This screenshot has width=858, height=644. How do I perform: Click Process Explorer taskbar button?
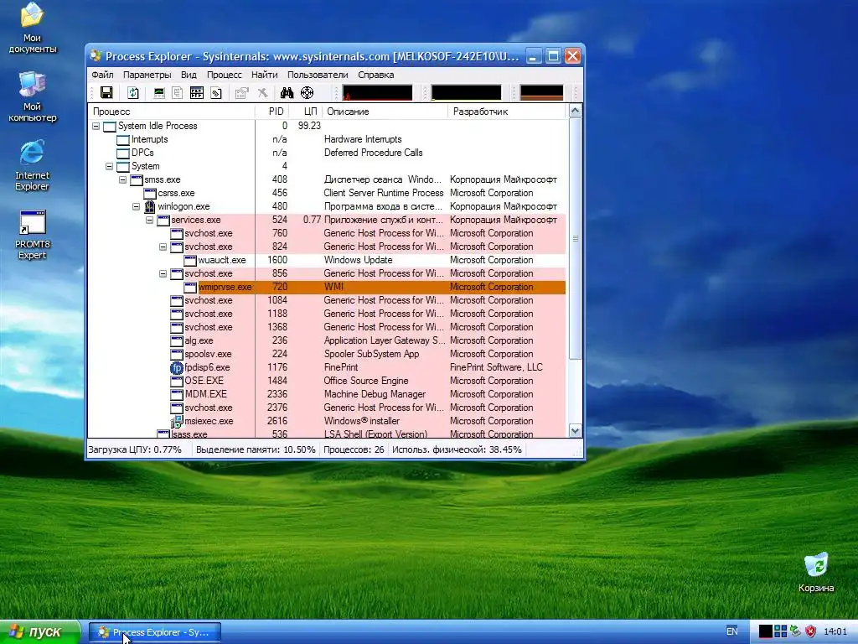tap(155, 632)
